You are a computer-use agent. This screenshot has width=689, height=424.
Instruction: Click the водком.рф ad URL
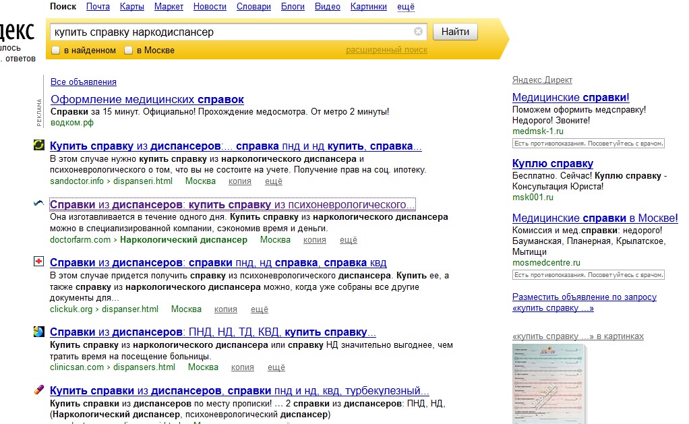click(72, 123)
